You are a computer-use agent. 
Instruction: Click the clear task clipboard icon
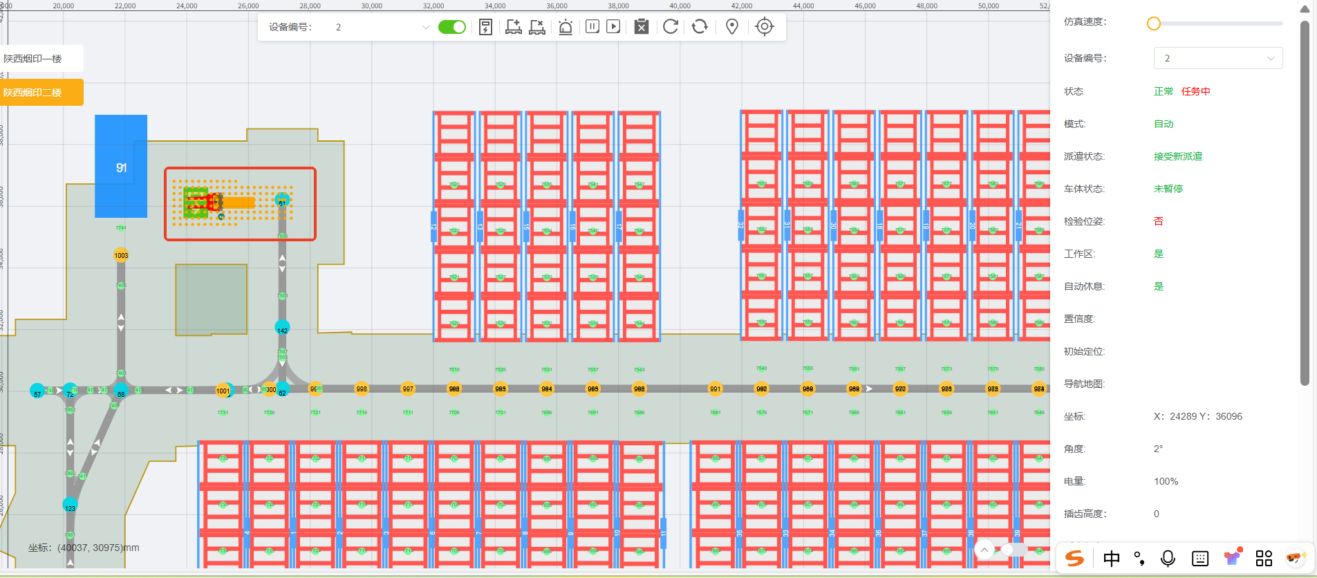pos(642,27)
